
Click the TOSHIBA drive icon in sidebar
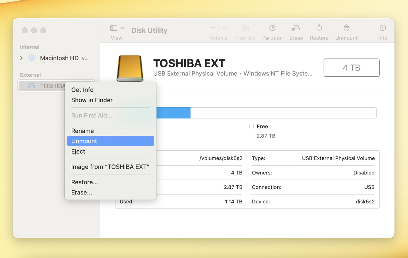(32, 86)
